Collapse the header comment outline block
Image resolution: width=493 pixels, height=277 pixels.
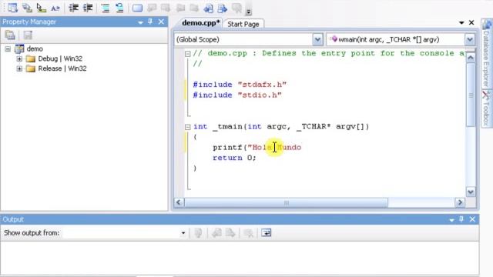point(187,54)
